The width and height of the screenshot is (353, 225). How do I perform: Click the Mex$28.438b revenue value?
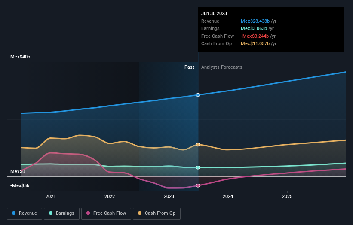tap(255, 21)
